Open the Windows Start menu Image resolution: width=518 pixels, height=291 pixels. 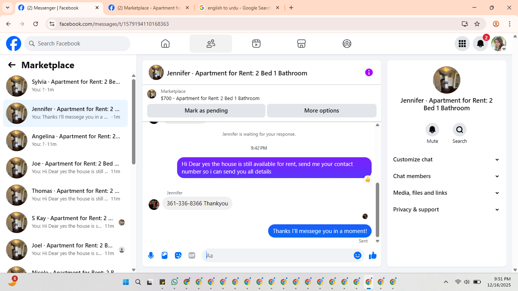[x=126, y=282]
